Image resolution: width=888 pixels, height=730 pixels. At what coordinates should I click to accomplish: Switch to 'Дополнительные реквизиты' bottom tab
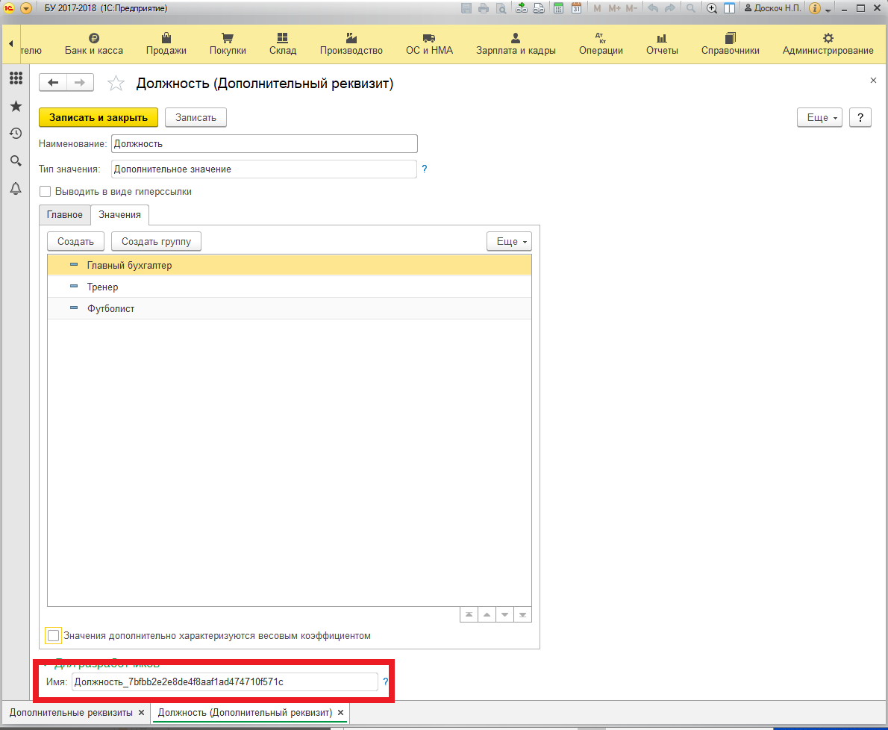tap(71, 712)
